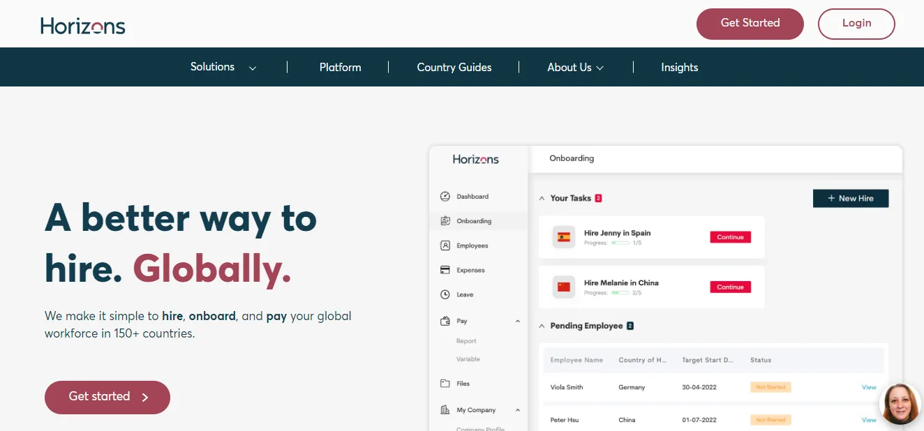Collapse the Your Tasks section
924x431 pixels.
(x=542, y=199)
